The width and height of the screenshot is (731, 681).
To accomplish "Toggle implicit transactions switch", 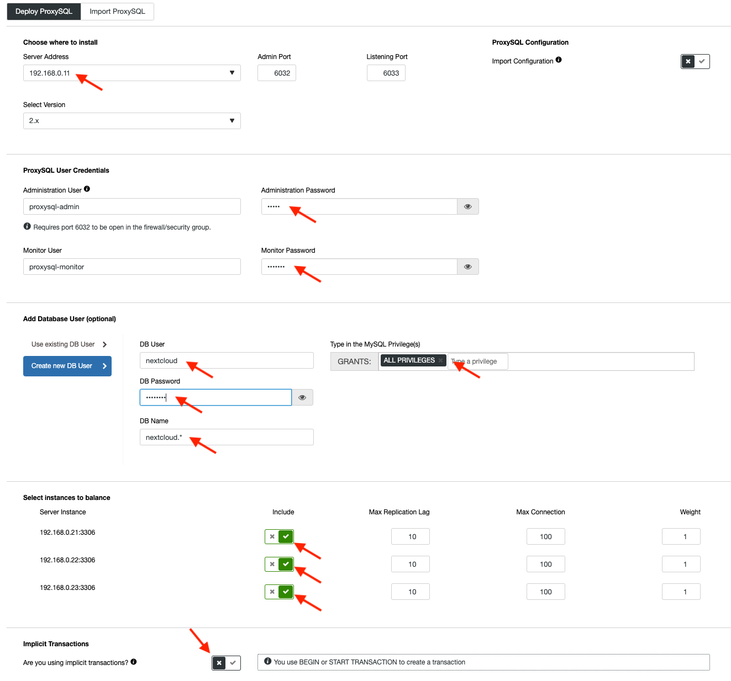I will coord(226,663).
